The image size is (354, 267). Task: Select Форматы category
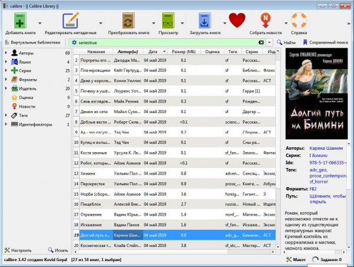[x=28, y=80]
